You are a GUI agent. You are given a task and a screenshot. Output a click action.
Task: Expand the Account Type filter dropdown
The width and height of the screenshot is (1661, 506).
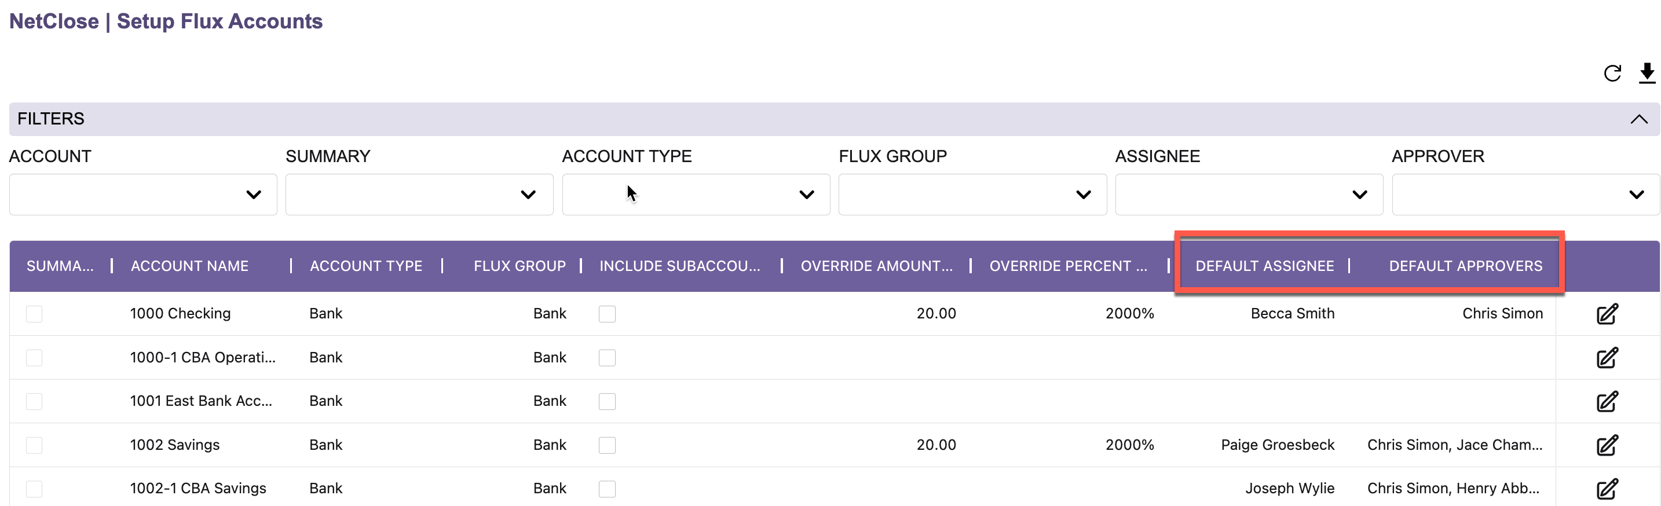click(696, 195)
